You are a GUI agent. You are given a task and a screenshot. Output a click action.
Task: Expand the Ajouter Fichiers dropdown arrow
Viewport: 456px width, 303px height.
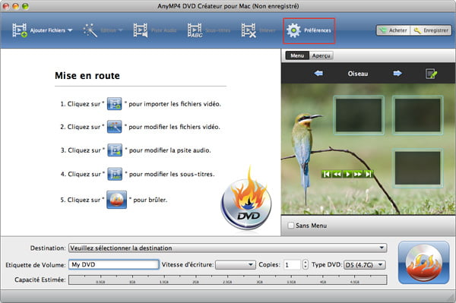70,30
